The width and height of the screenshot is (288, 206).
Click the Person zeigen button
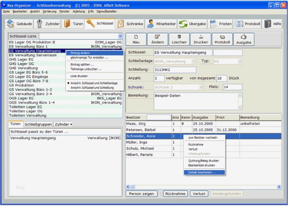(x=142, y=194)
